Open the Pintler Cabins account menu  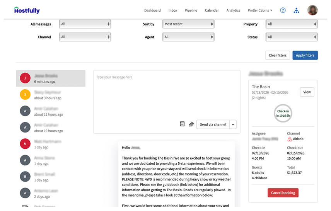coord(260,10)
